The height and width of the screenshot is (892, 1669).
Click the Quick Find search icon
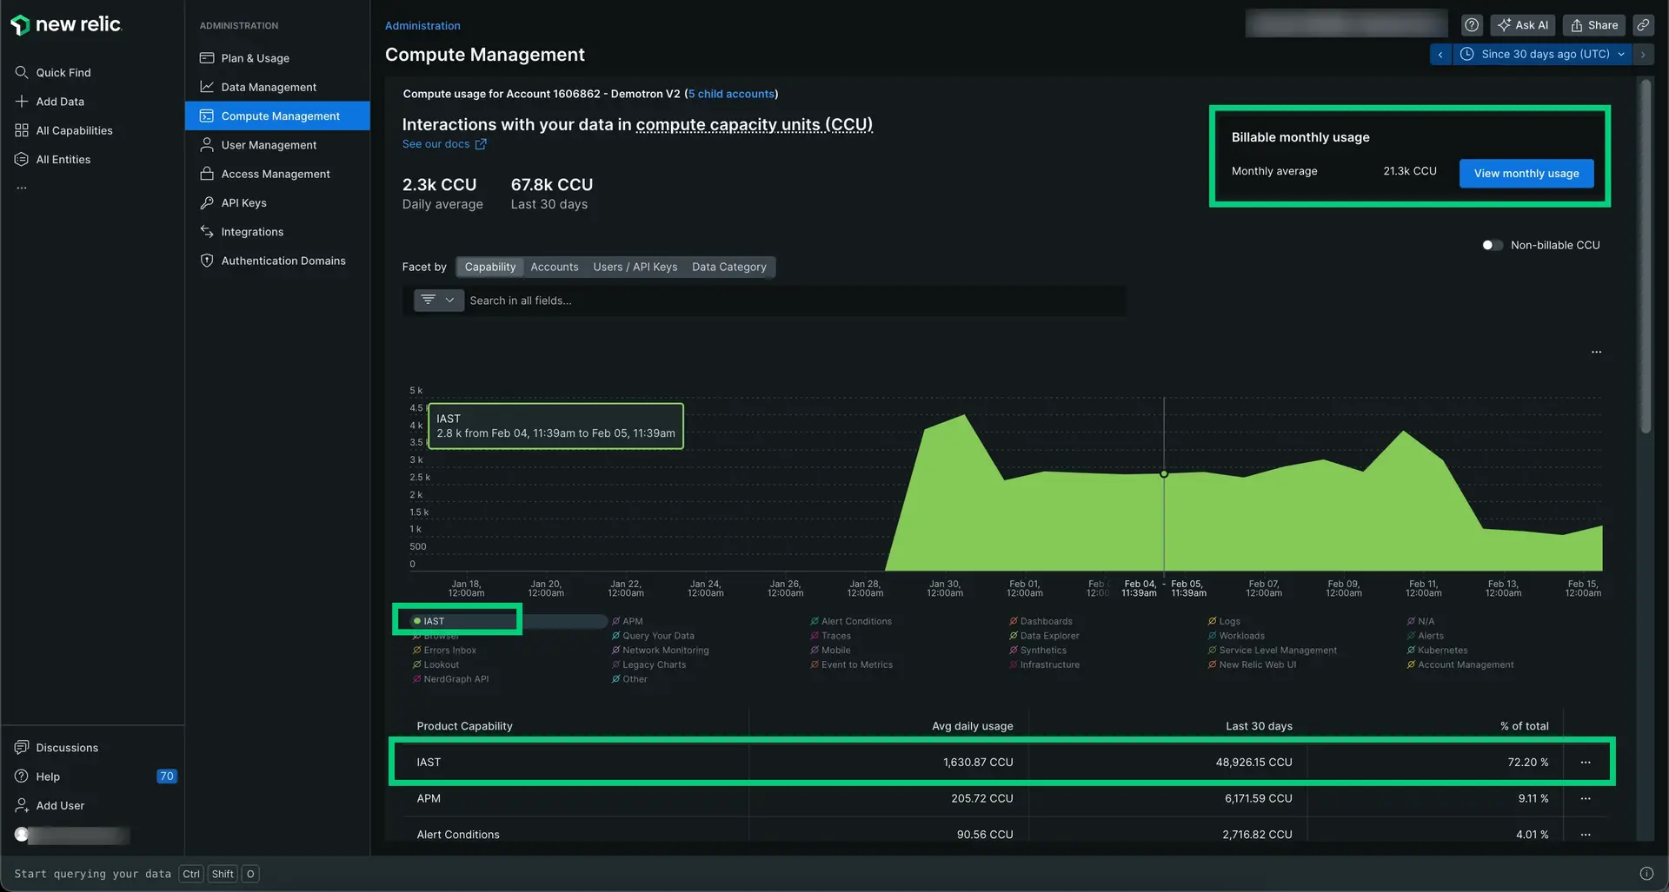click(22, 72)
